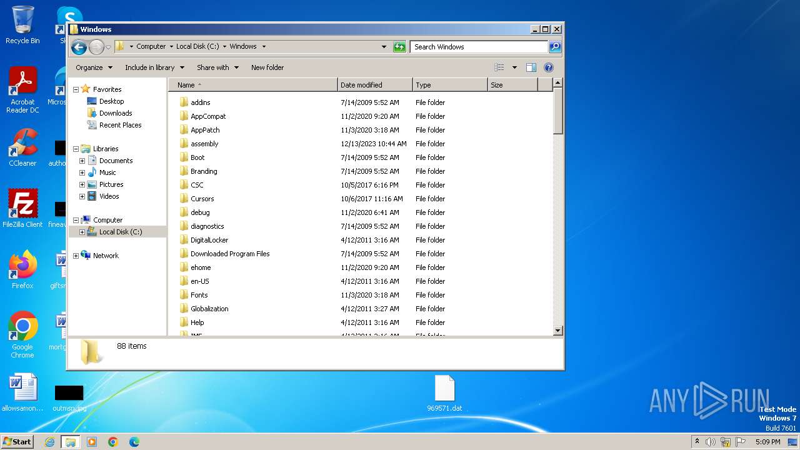Click the Back navigation arrow

coord(79,47)
